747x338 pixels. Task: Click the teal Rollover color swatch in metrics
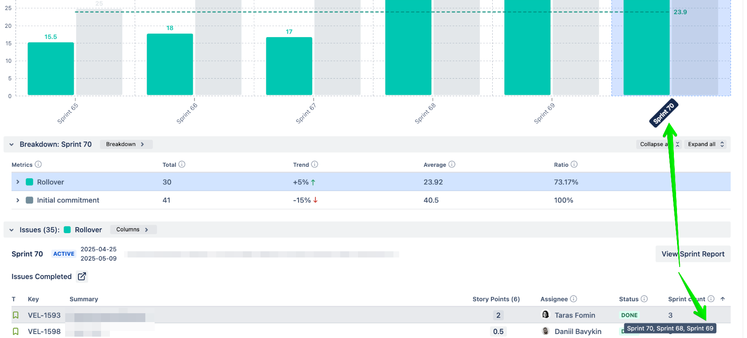[30, 182]
